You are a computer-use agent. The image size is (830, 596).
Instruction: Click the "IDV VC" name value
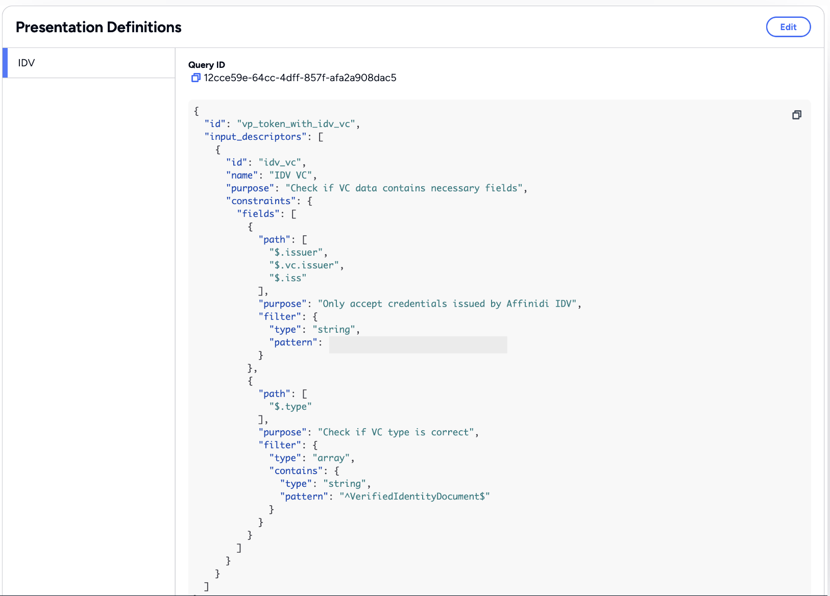(290, 175)
